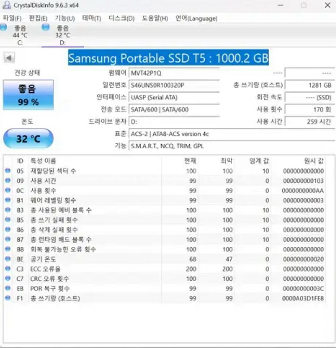Image resolution: width=336 pixels, height=348 pixels.
Task: Select the CRC 오류 횟수 row name
Action: (x=49, y=279)
